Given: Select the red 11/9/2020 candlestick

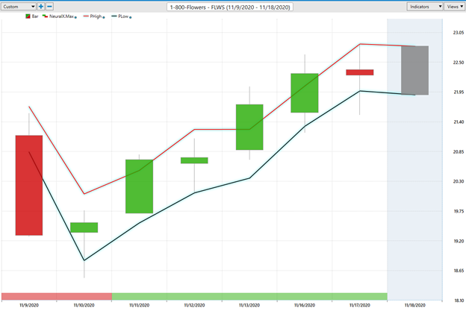Looking at the screenshot, I should coord(29,185).
